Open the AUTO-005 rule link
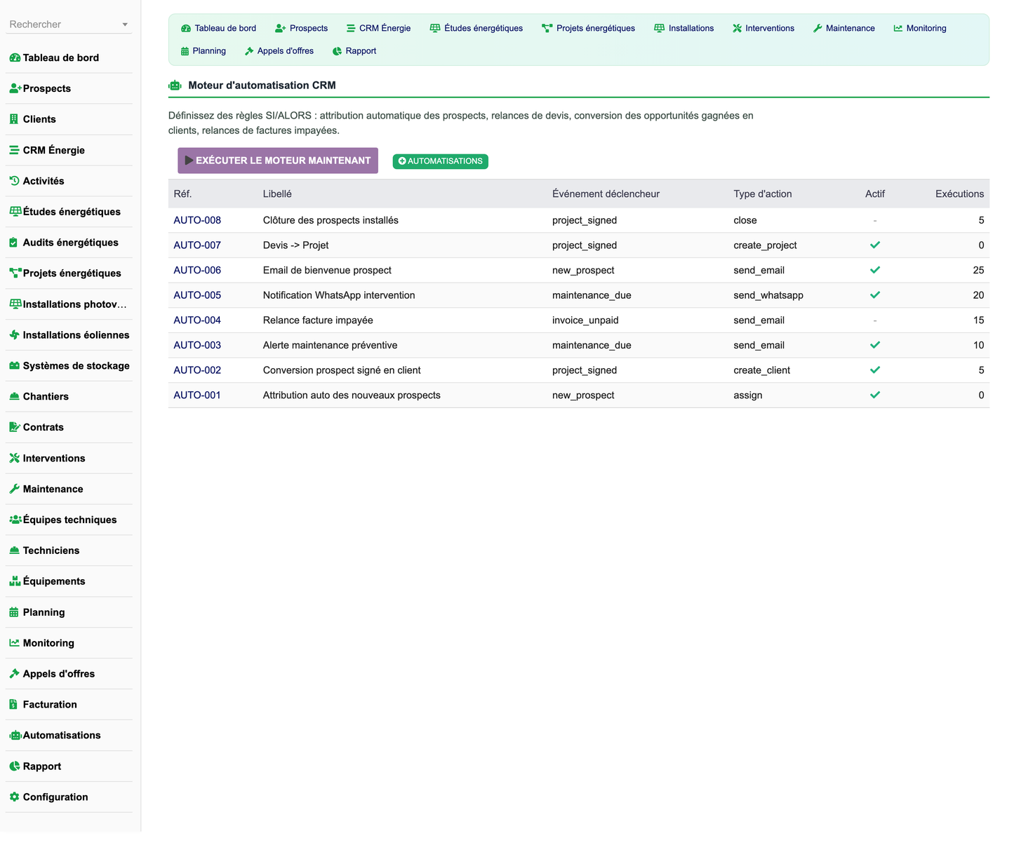This screenshot has width=1014, height=845. pos(197,295)
